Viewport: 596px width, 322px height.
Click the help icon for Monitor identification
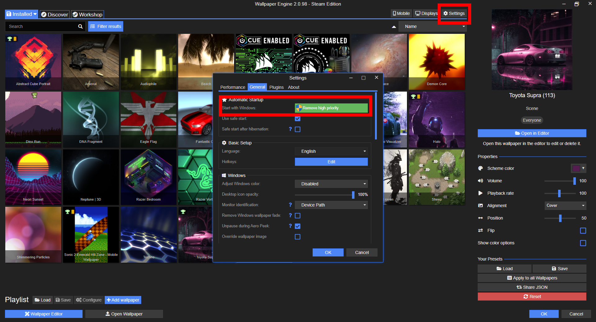click(x=290, y=205)
